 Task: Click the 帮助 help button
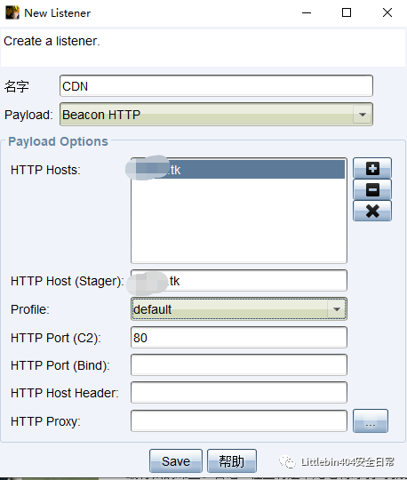click(x=232, y=461)
